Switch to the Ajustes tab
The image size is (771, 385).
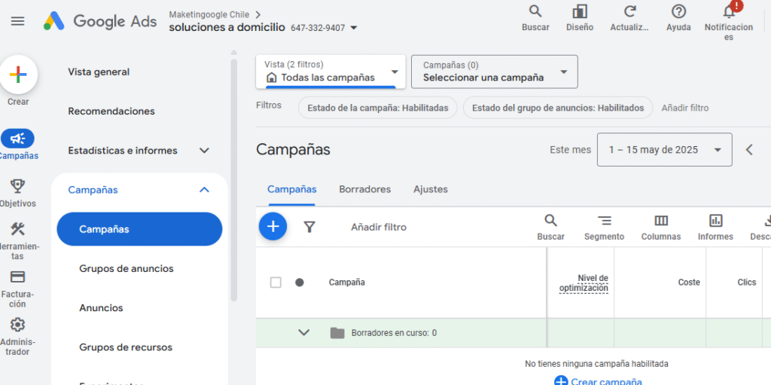click(431, 190)
